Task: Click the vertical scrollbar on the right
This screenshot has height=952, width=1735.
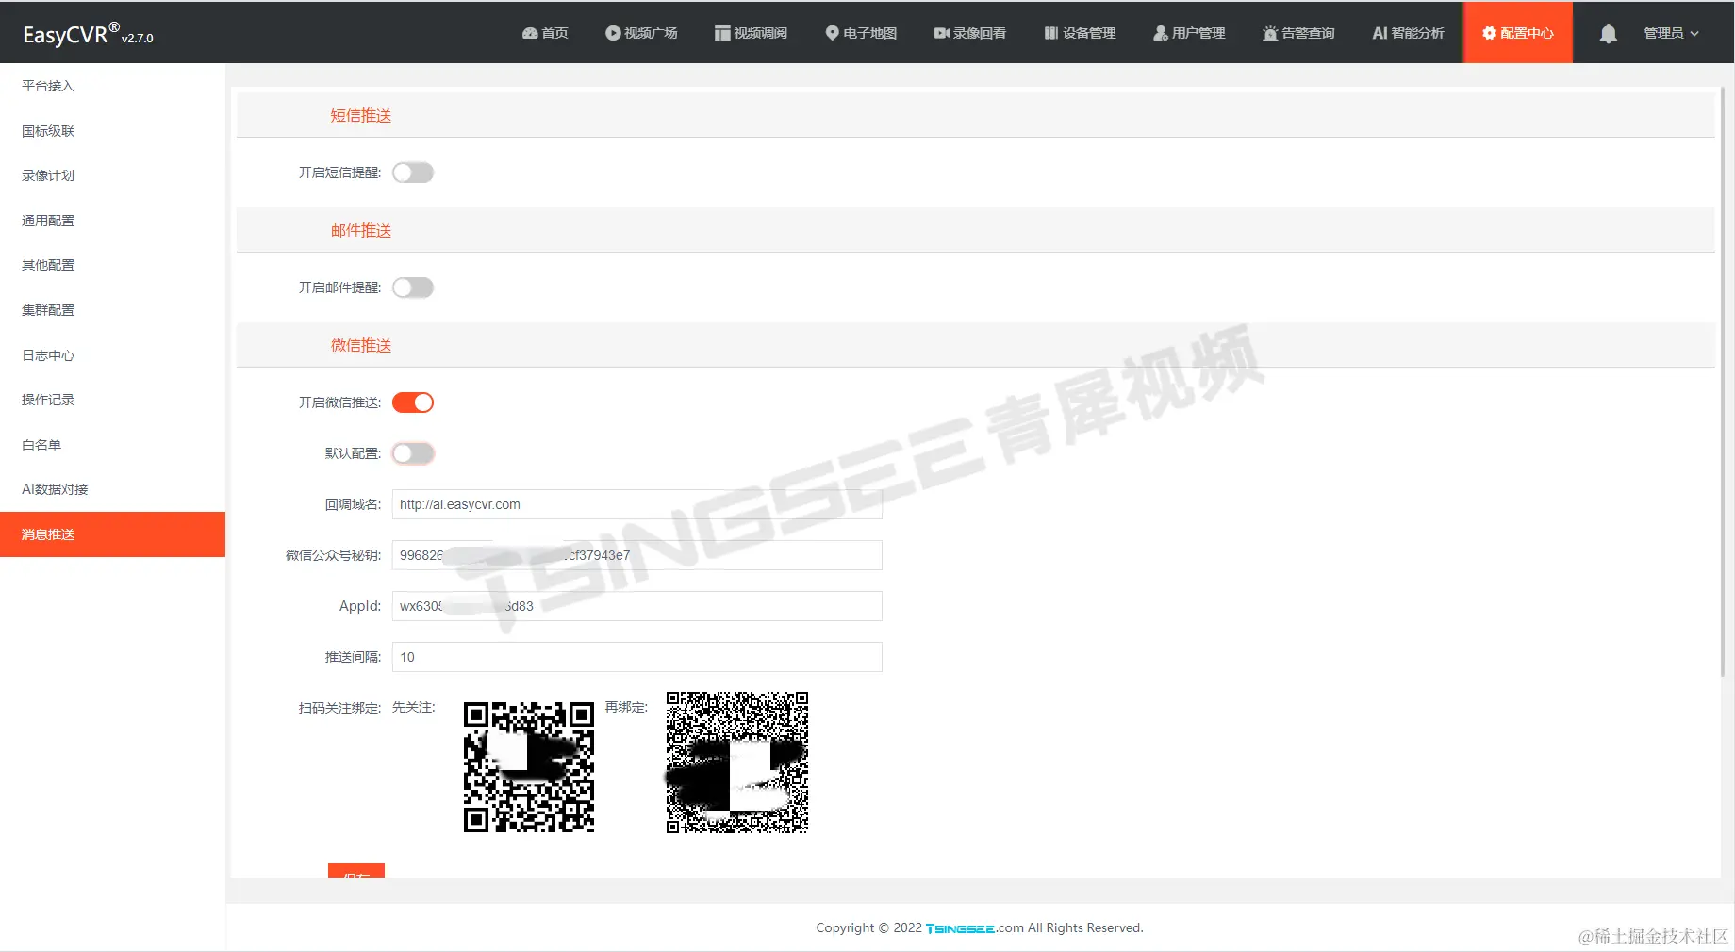Action: pos(1725,382)
